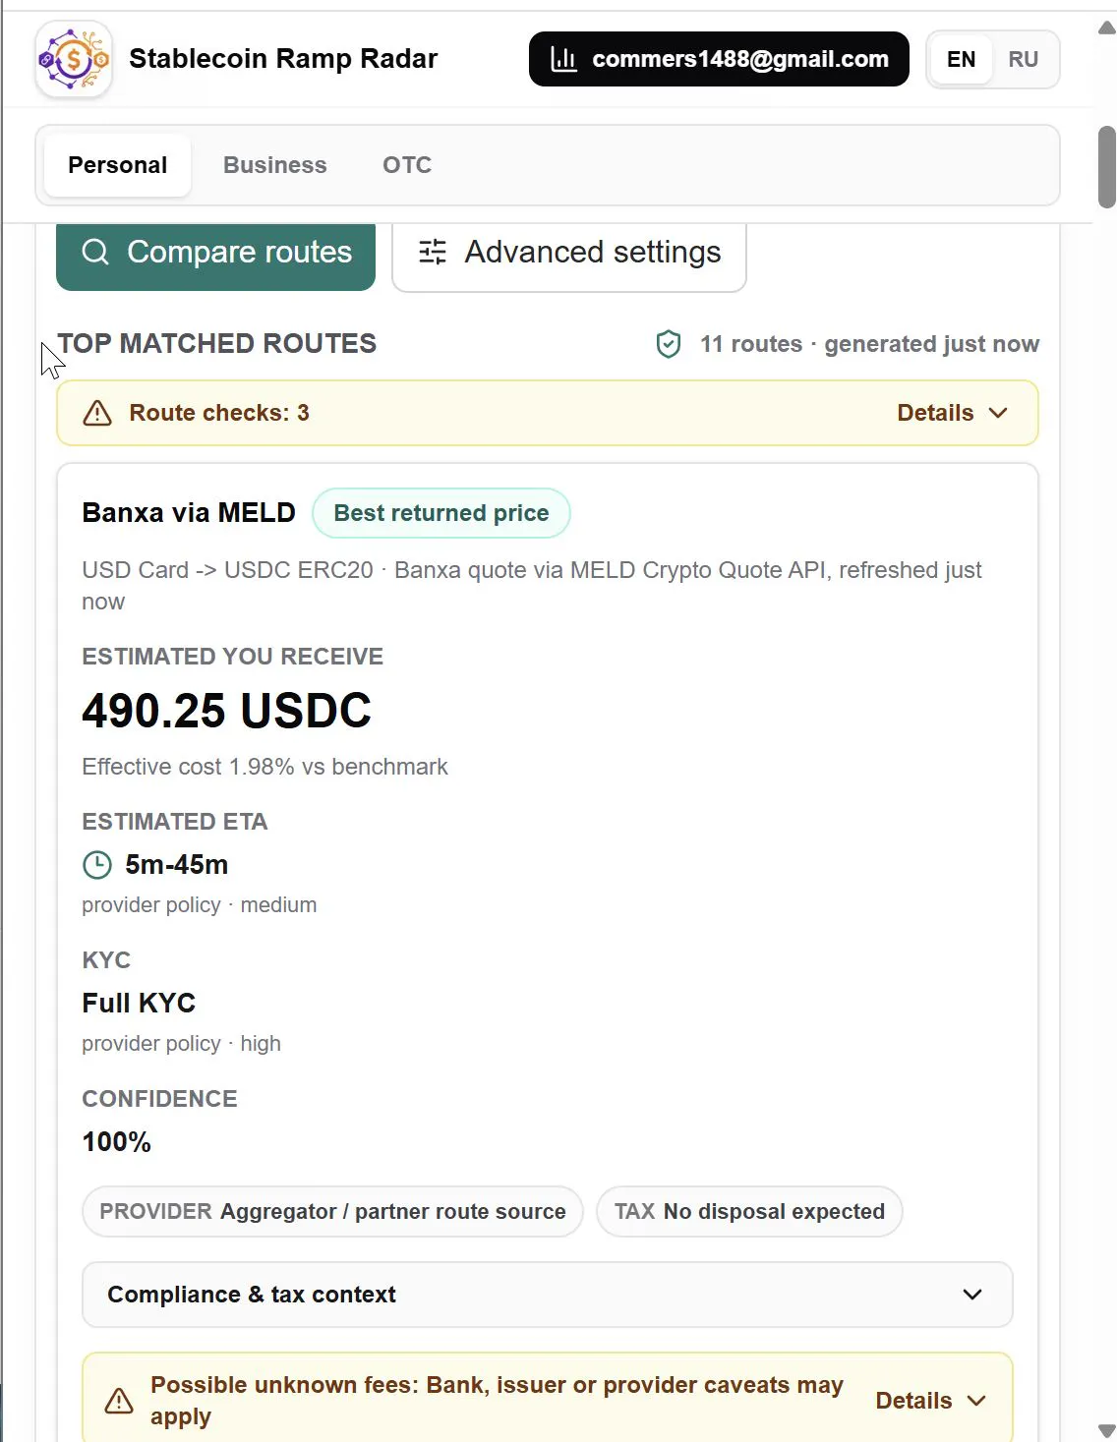Open the Business tab
Screen dimensions: 1117x1442
click(x=275, y=165)
